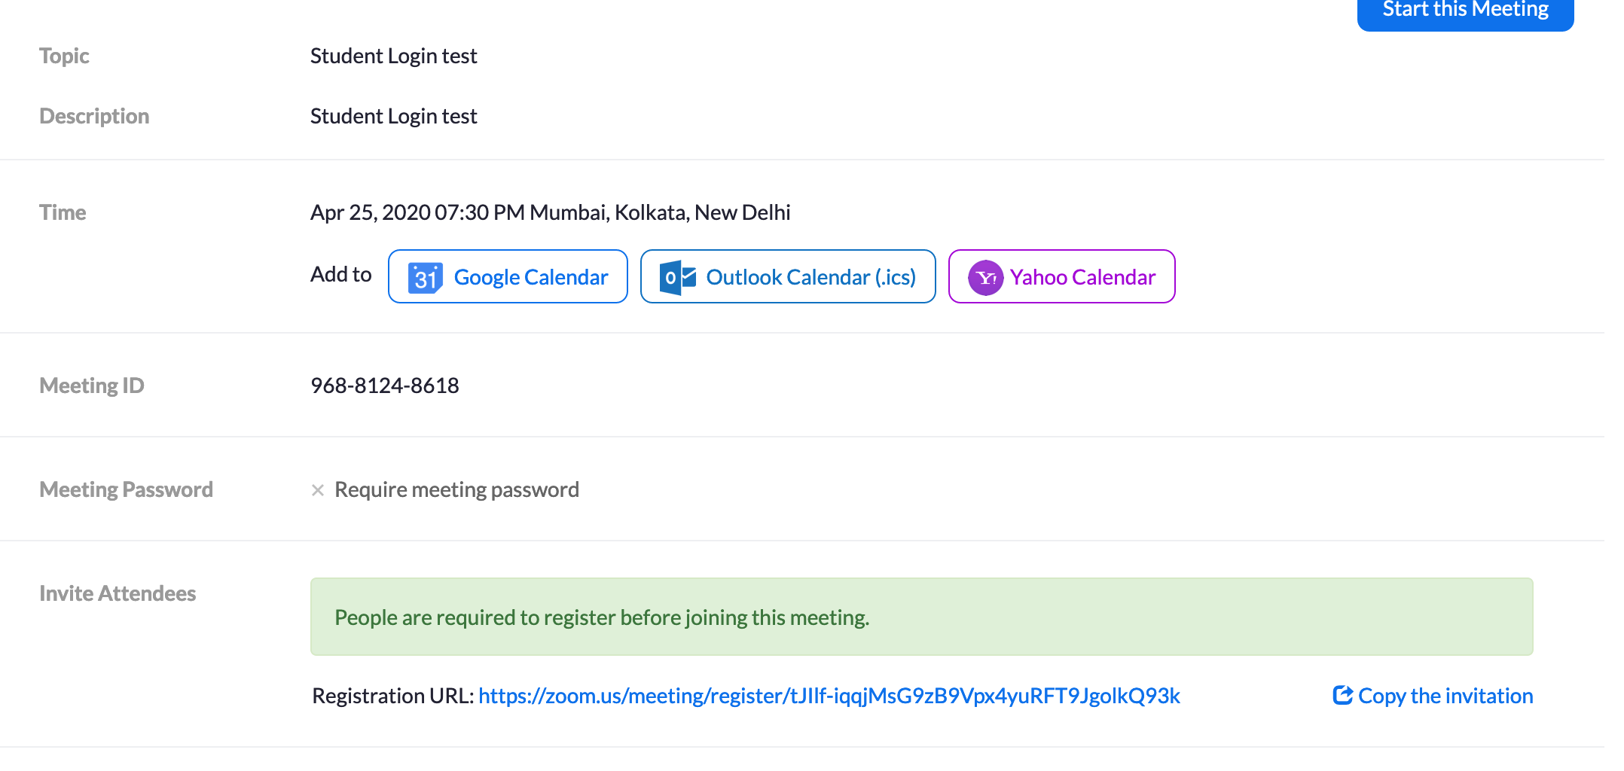1624x771 pixels.
Task: Click the X icon before Require meeting password
Action: coord(318,490)
